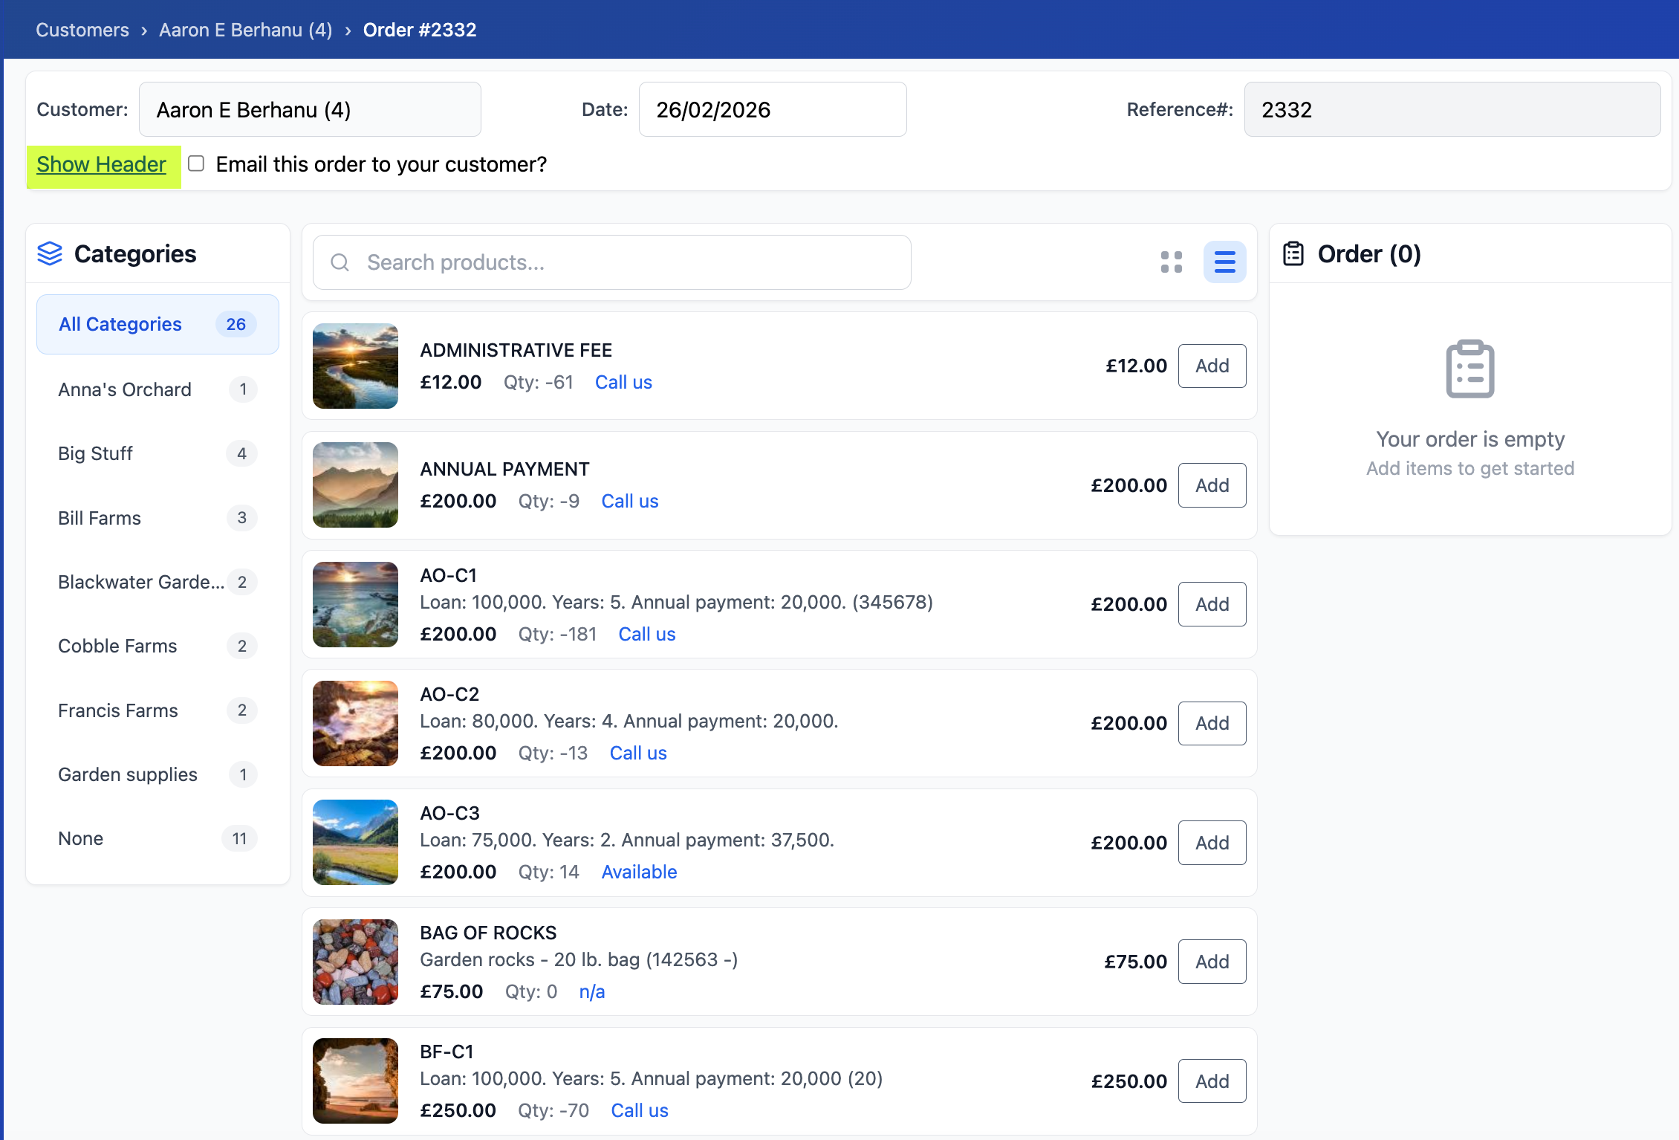Open the Customer selection field
This screenshot has width=1679, height=1140.
click(x=310, y=110)
